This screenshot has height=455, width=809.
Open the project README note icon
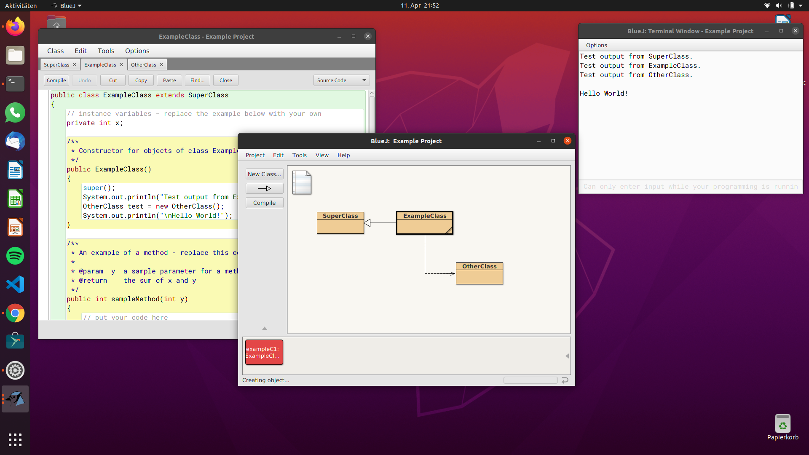[302, 182]
